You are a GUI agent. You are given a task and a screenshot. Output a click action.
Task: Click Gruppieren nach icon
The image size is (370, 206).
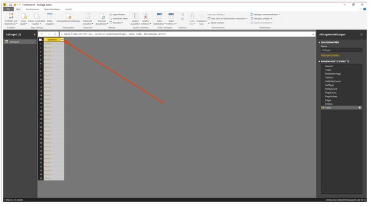tap(202, 16)
